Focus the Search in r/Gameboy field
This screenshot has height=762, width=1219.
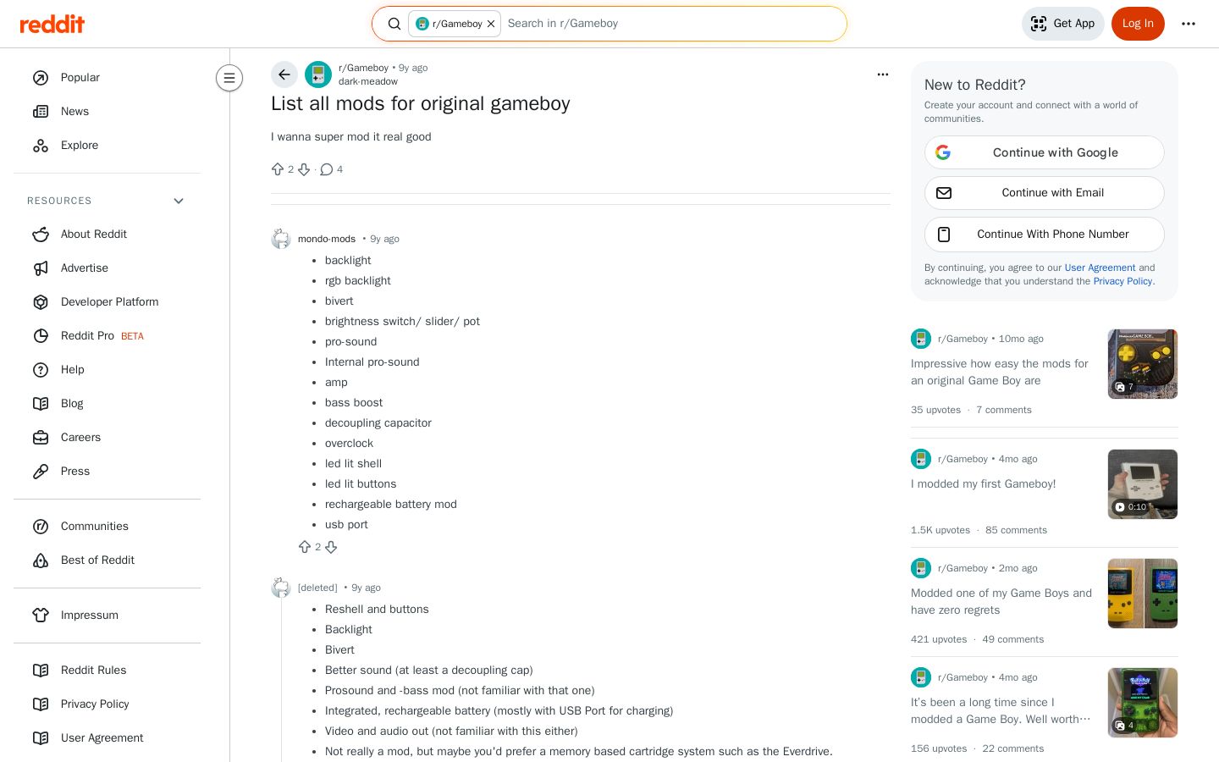coord(672,24)
